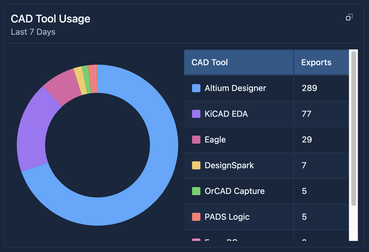369x252 pixels.
Task: Click the 7 exports value for DesignSpark
Action: tap(304, 165)
